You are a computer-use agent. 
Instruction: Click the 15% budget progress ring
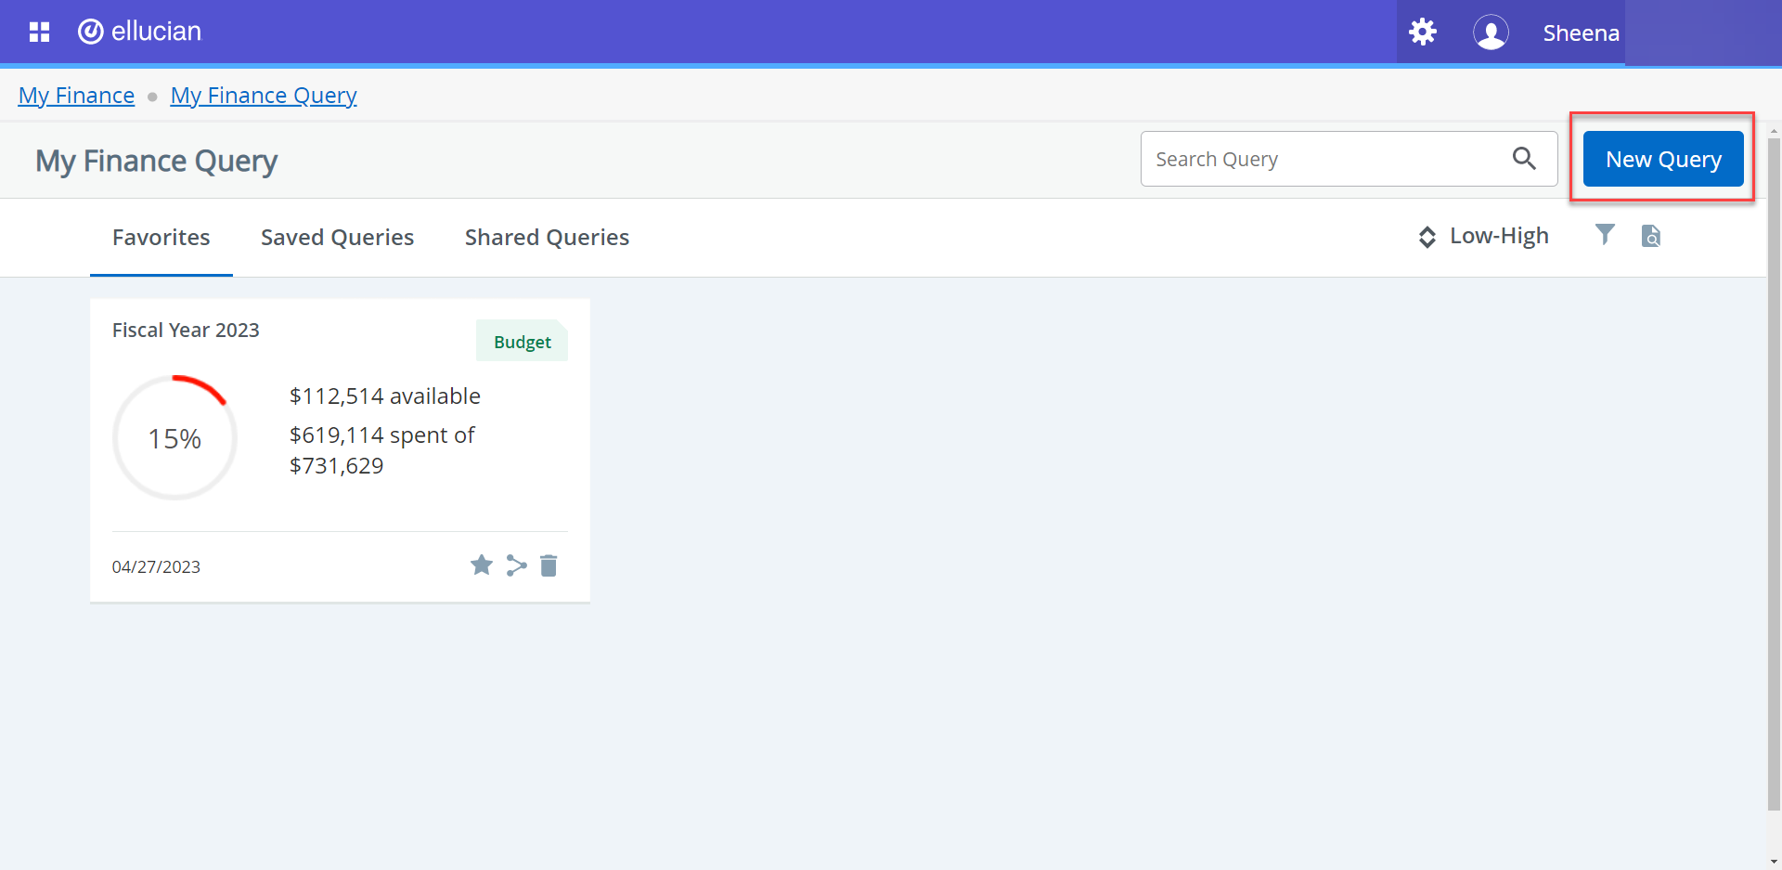click(x=174, y=436)
